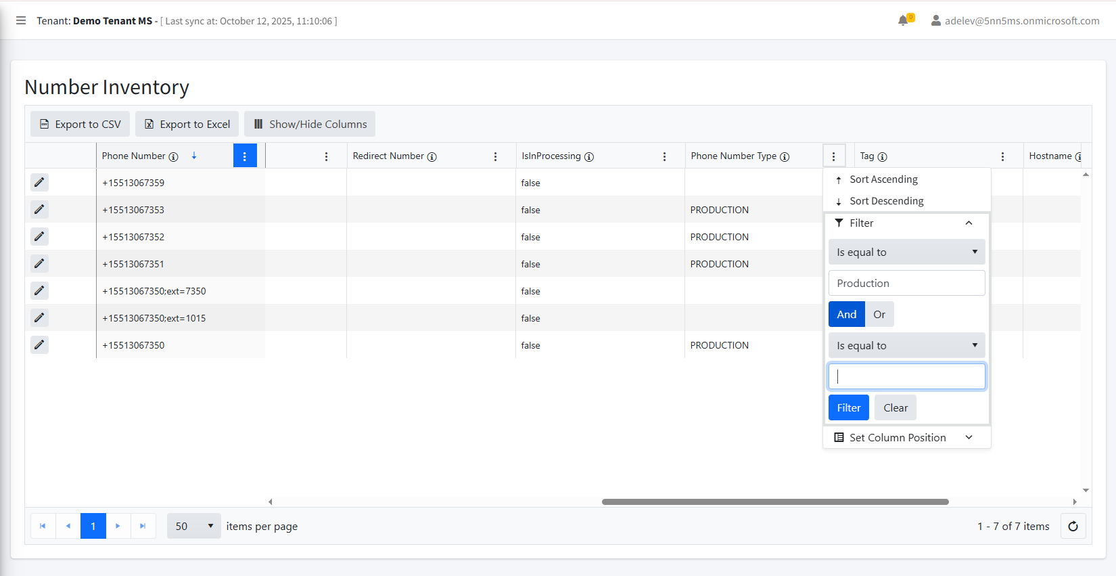Open the first 'Is equal to' operator dropdown
Viewport: 1116px width, 576px height.
906,252
